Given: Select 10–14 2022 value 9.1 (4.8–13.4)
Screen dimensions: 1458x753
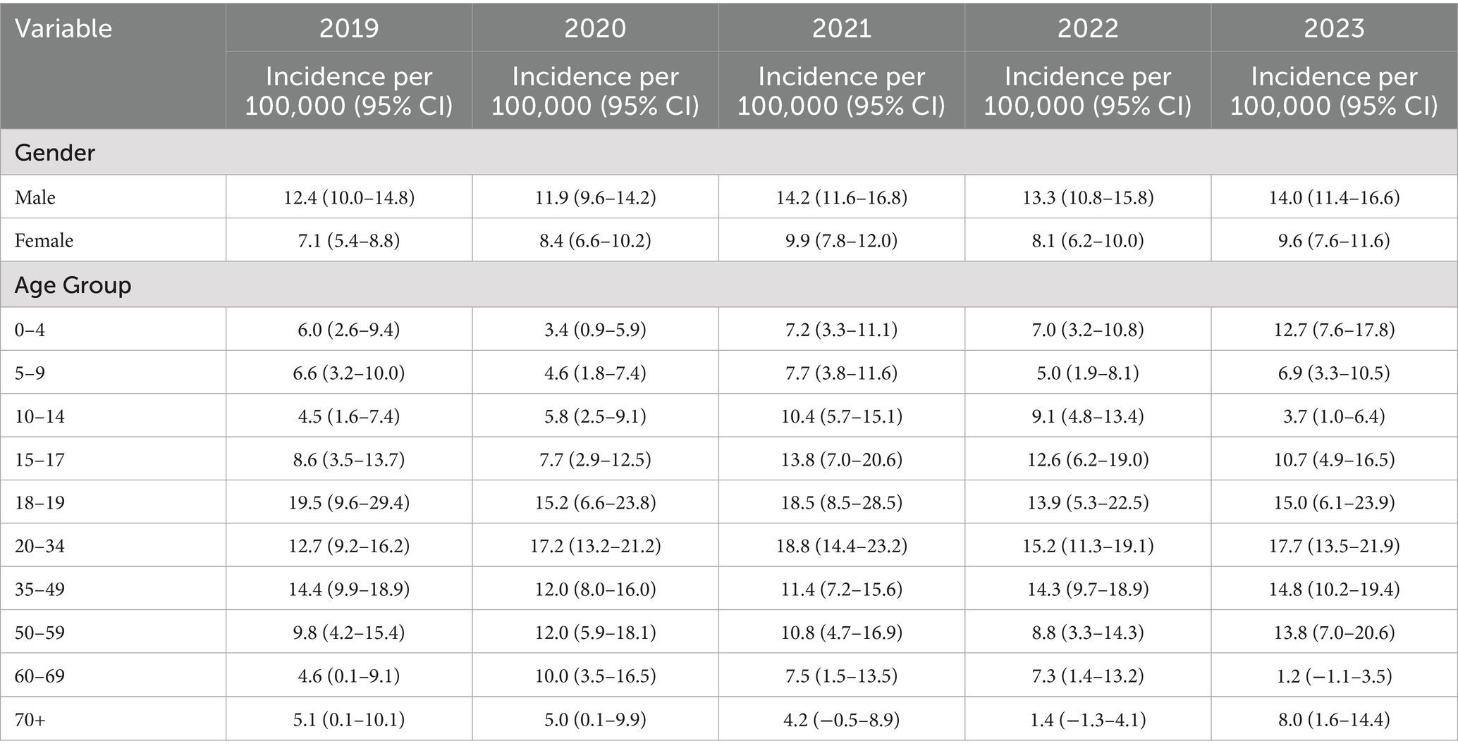Looking at the screenshot, I should (1088, 416).
